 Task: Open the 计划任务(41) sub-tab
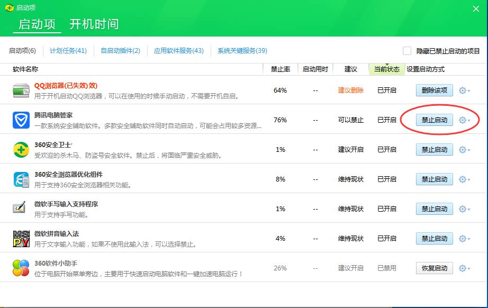[68, 51]
